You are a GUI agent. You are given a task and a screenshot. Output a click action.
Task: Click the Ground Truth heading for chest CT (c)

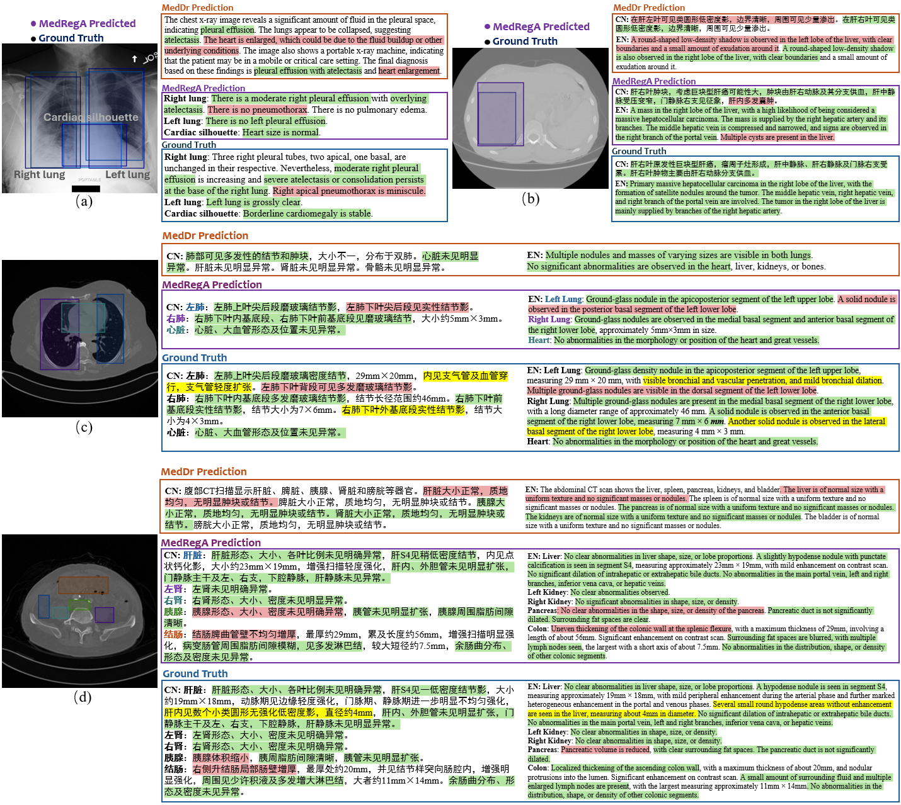(x=194, y=357)
